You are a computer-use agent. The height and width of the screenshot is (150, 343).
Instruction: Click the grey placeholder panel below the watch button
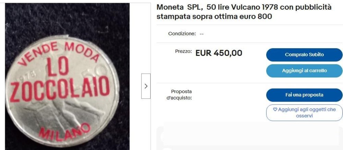pos(250,138)
